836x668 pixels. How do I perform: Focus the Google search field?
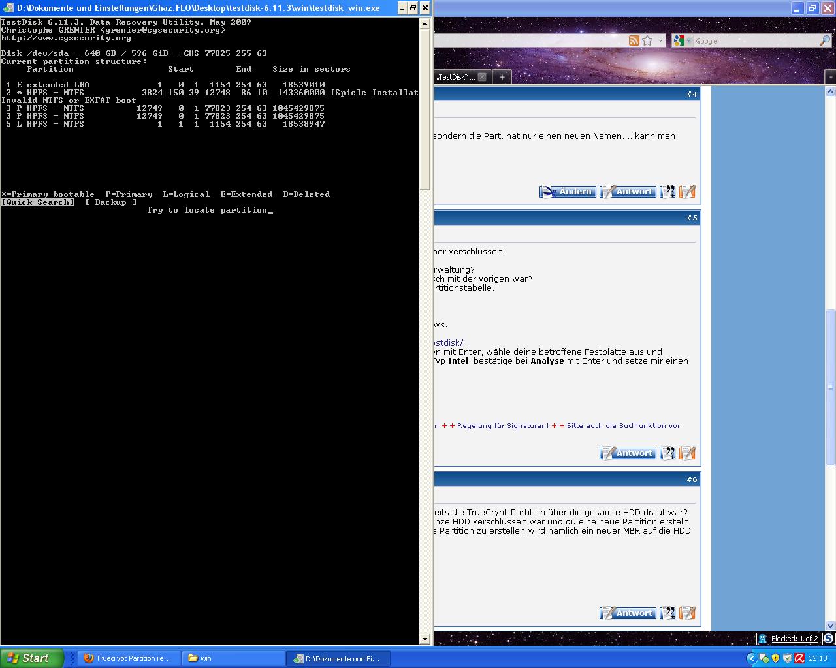click(x=756, y=41)
